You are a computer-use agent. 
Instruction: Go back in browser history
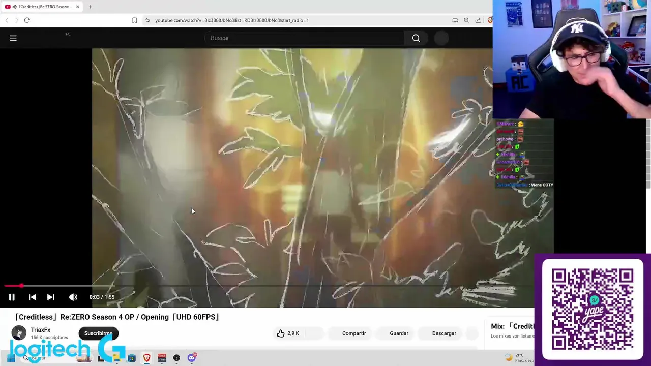click(7, 20)
